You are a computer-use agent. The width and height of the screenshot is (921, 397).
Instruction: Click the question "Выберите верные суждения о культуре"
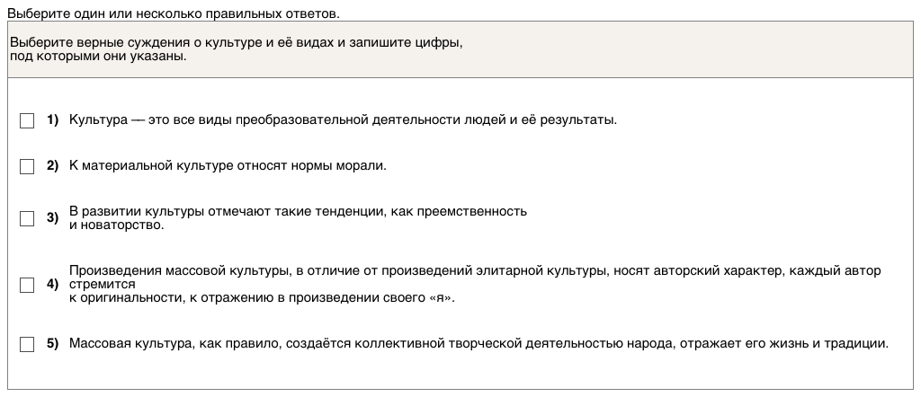tap(236, 43)
